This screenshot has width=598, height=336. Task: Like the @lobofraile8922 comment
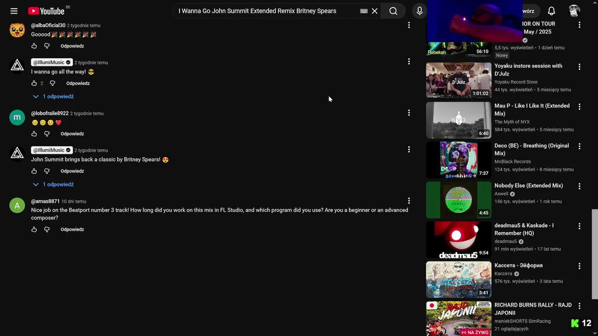tap(34, 134)
